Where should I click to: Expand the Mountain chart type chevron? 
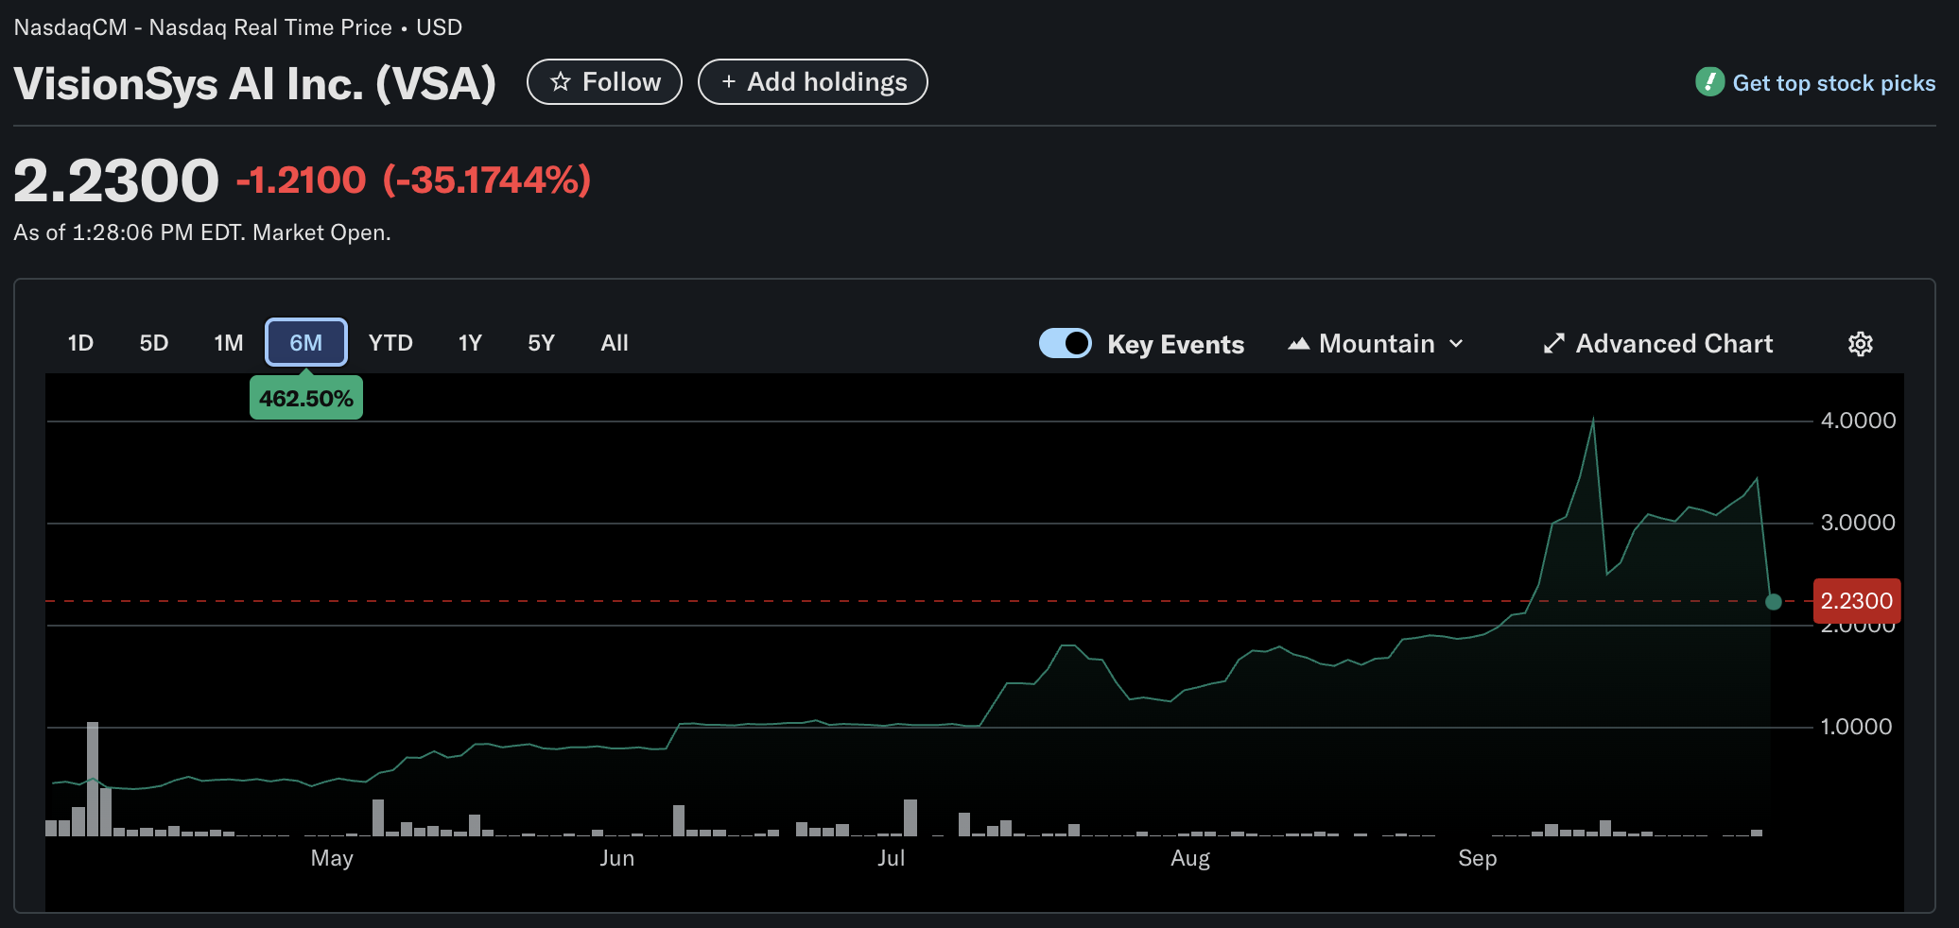coord(1457,344)
